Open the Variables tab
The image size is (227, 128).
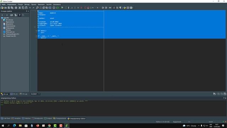pyautogui.click(x=16, y=118)
